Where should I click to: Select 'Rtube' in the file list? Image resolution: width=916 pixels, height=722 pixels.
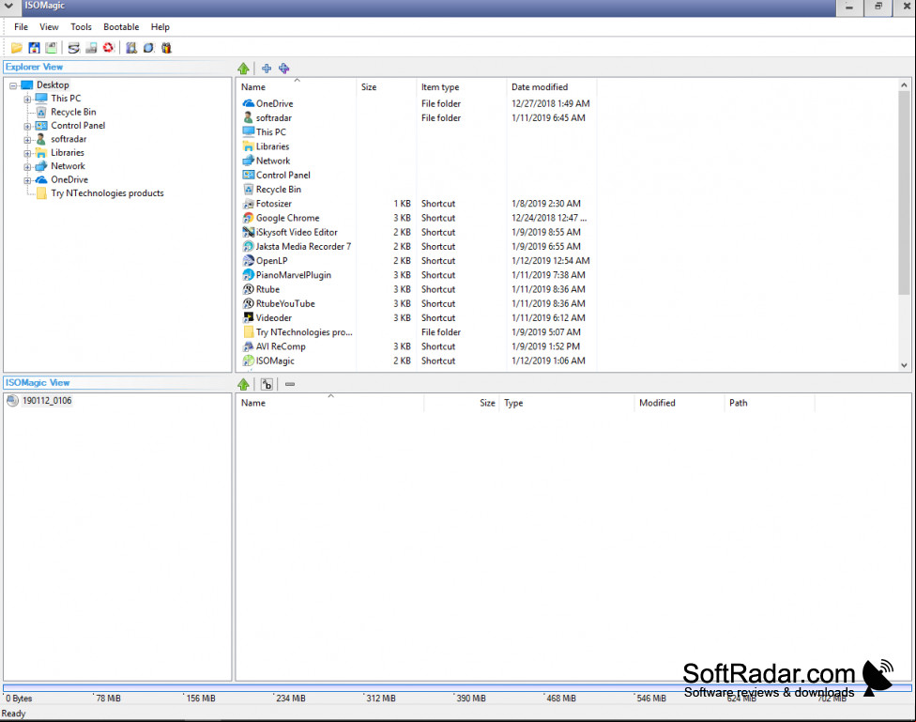416,289
